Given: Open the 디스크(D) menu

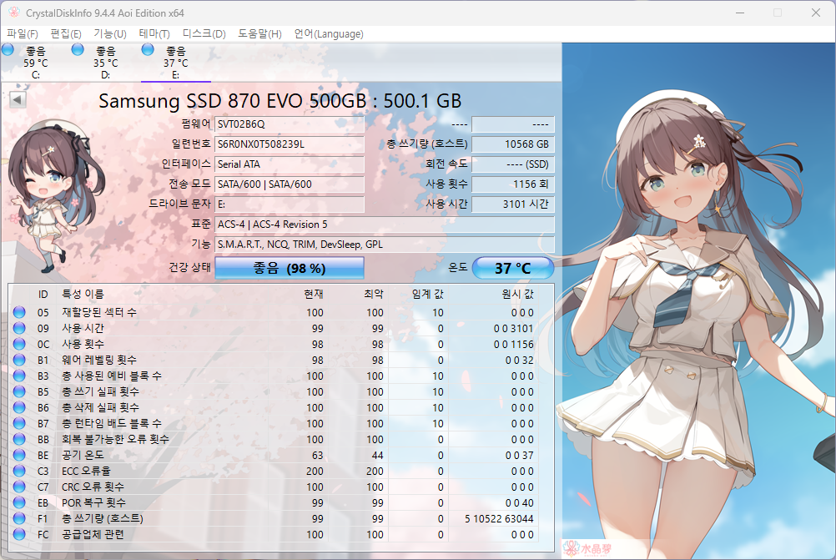Looking at the screenshot, I should point(204,34).
